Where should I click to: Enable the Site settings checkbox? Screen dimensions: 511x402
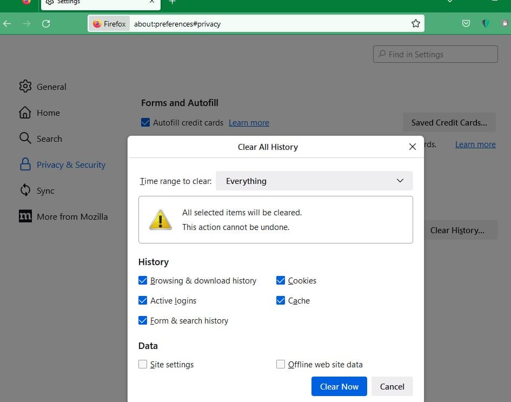click(x=143, y=364)
